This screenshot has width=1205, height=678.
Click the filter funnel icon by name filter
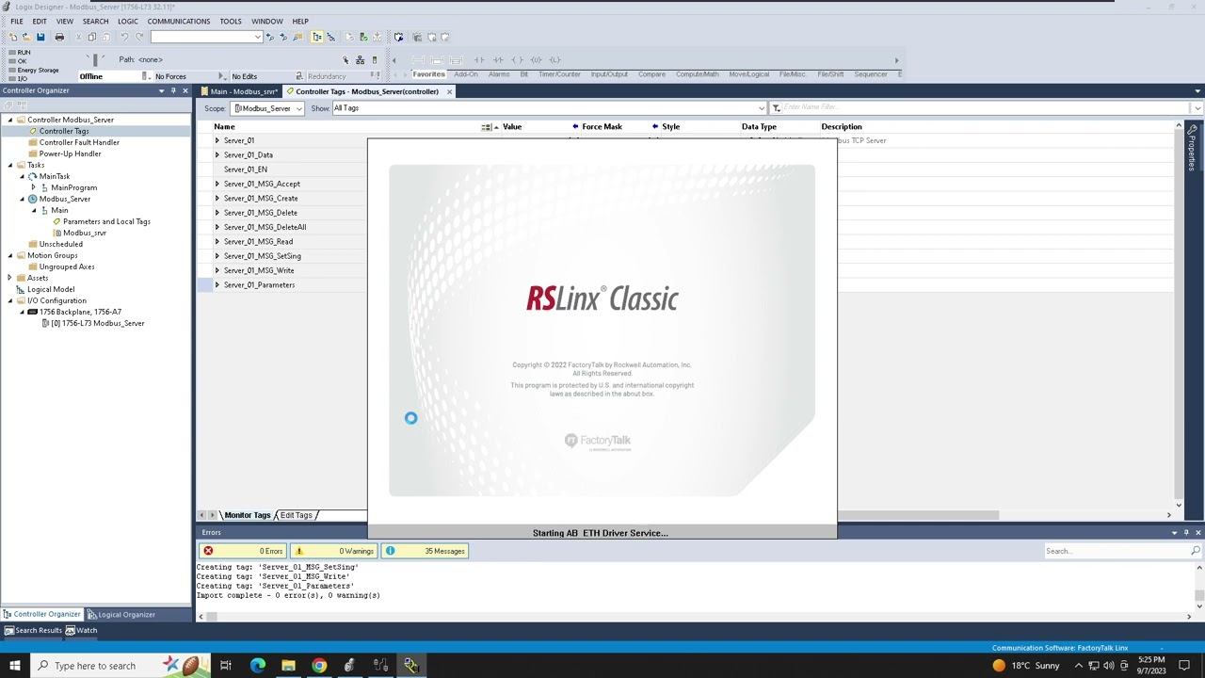coord(776,108)
